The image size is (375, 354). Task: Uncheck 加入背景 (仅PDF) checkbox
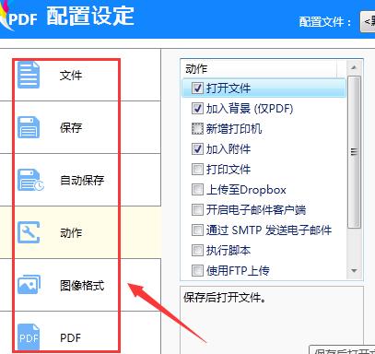197,109
